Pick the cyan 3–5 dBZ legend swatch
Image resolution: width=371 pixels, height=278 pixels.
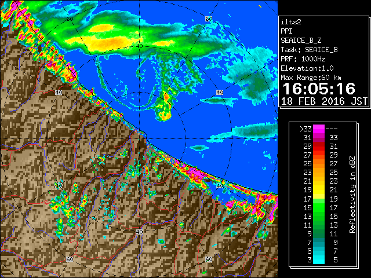coord(319,259)
